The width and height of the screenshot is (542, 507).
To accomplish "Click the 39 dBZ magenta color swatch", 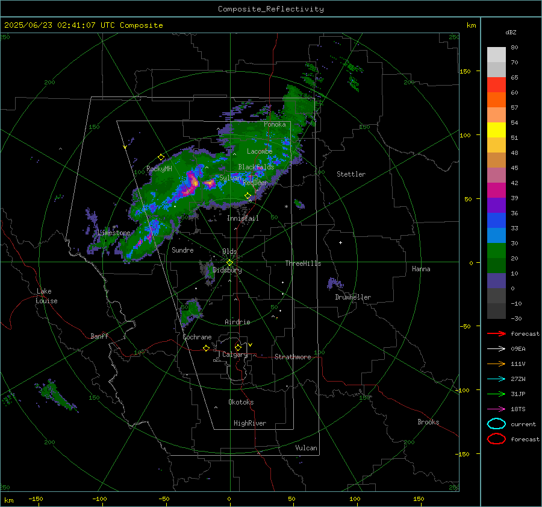I will coord(496,190).
